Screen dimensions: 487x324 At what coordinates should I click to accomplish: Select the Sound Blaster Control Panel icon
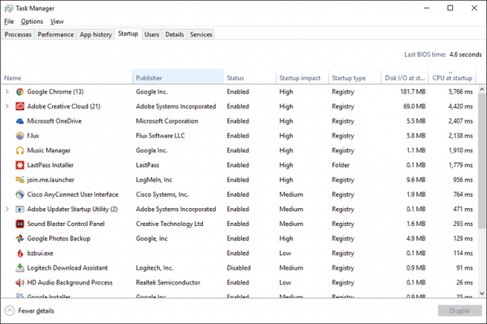pyautogui.click(x=19, y=224)
